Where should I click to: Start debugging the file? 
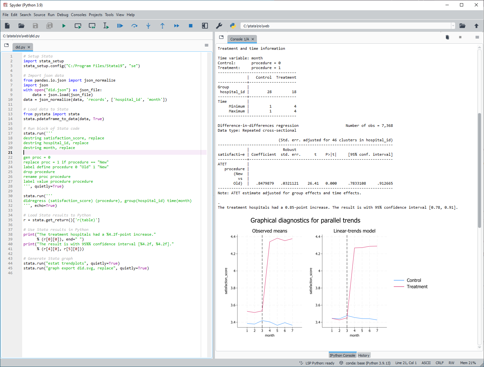click(x=120, y=26)
